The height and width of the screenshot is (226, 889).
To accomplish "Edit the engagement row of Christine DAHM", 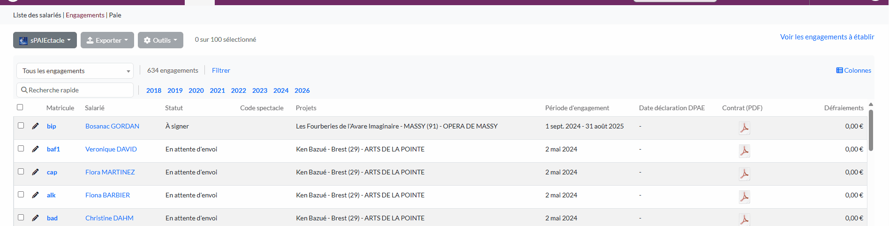I will click(35, 218).
